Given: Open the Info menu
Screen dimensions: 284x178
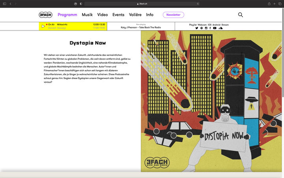Looking at the screenshot, I should tap(149, 15).
